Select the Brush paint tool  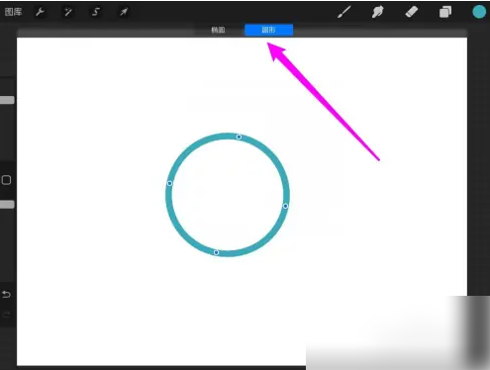[x=343, y=12]
